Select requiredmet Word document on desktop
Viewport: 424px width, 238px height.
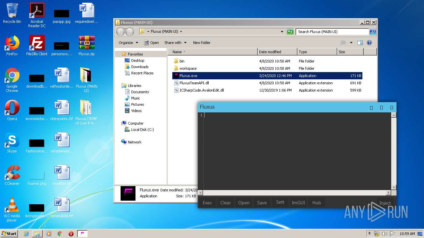pyautogui.click(x=86, y=14)
